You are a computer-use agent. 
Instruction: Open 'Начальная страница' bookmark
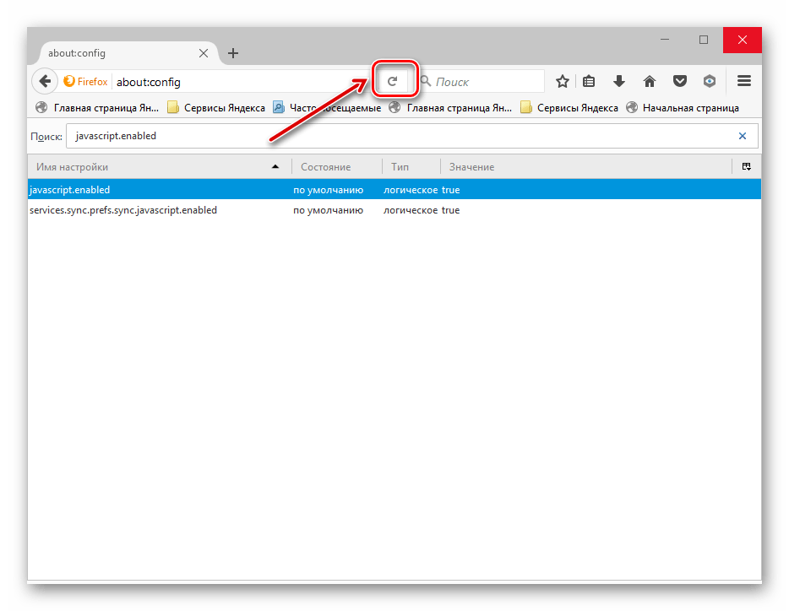pos(689,108)
